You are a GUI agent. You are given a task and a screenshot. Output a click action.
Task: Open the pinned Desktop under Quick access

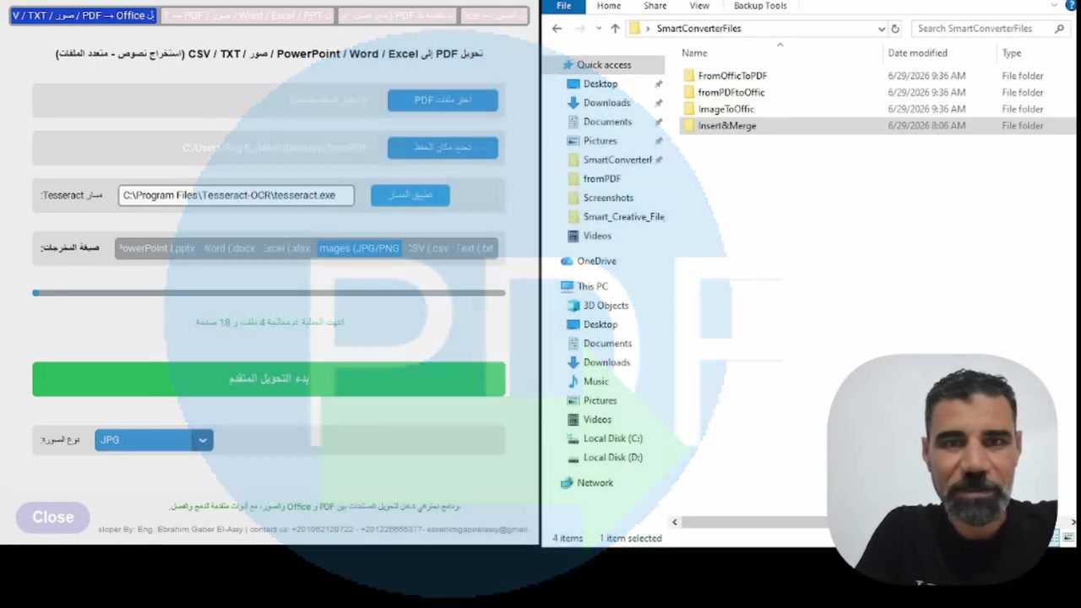(x=600, y=84)
